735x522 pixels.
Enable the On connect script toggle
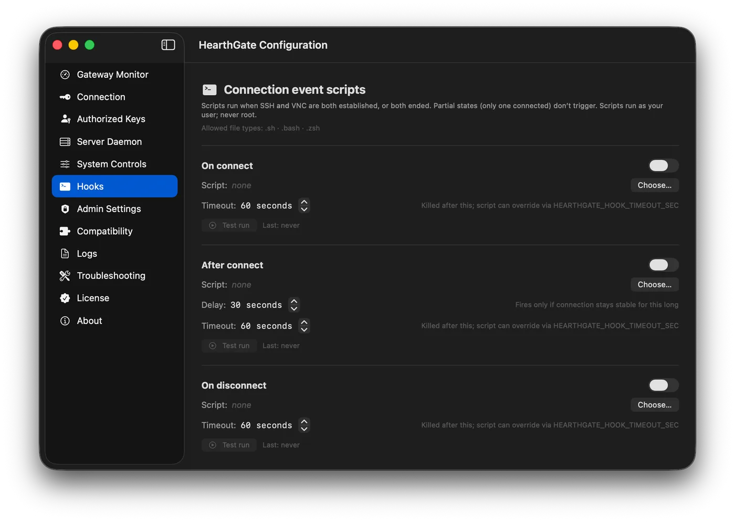click(x=663, y=166)
